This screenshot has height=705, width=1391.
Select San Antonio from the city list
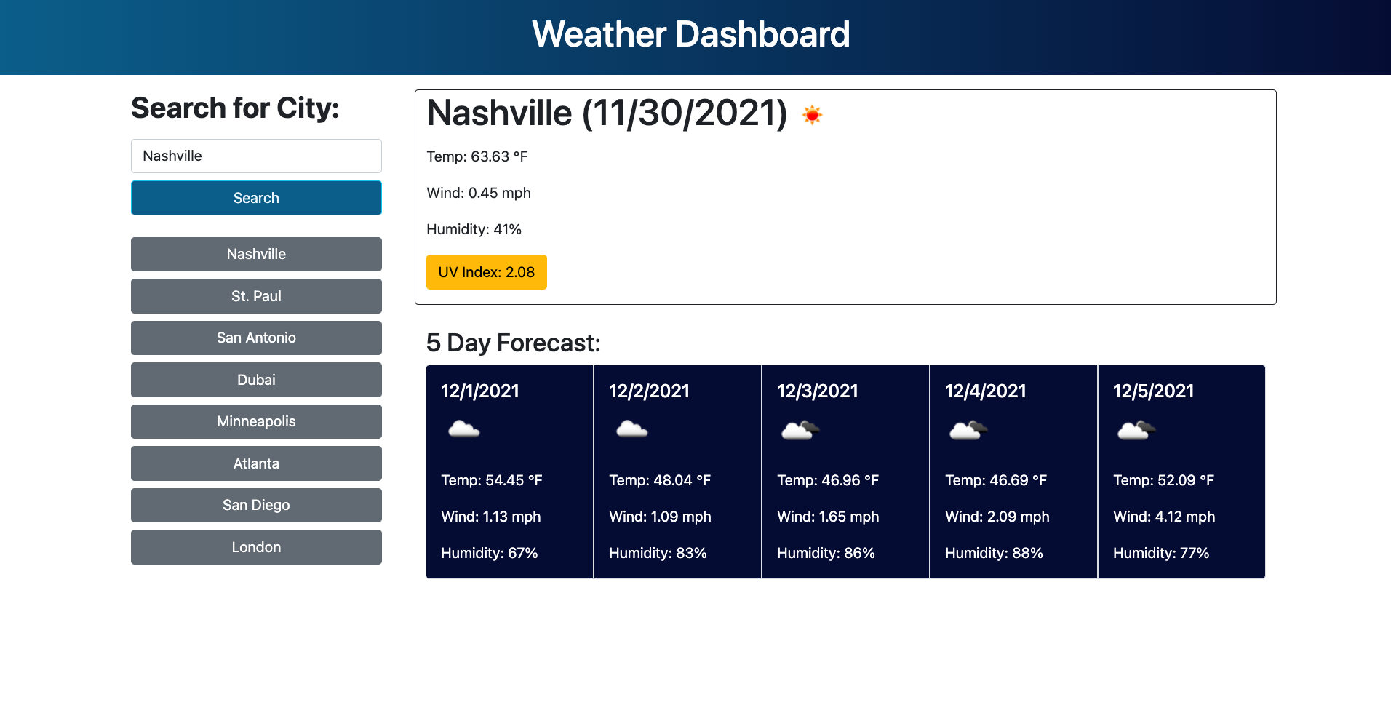tap(256, 338)
